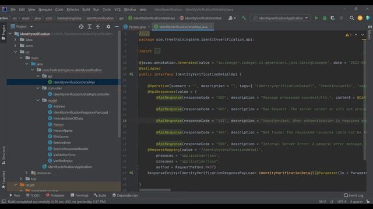373x209 pixels.
Task: Open the File menu
Action: click(x=13, y=9)
